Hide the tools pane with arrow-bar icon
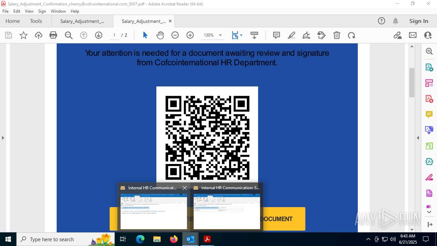 click(x=429, y=224)
